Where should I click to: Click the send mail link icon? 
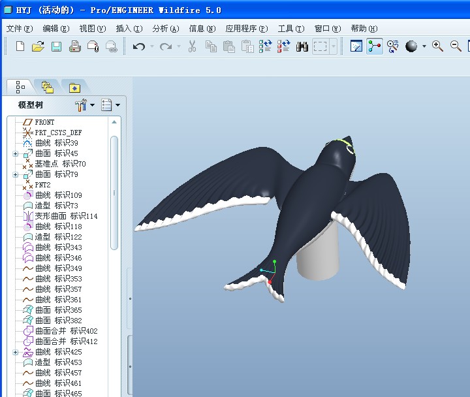point(111,46)
